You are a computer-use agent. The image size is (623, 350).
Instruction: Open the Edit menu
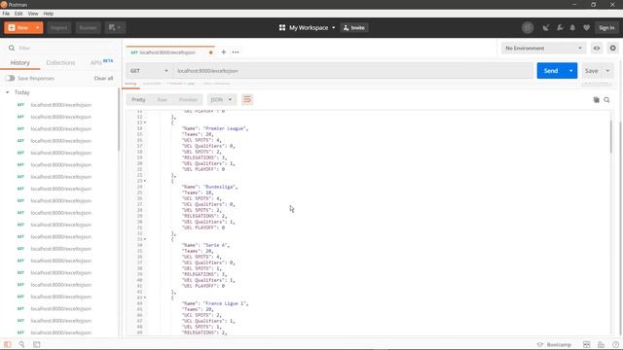coord(18,14)
